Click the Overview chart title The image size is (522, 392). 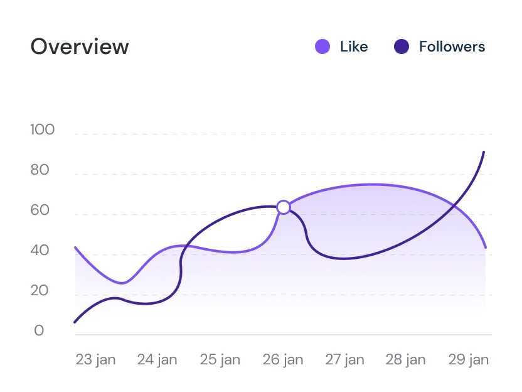coord(80,46)
